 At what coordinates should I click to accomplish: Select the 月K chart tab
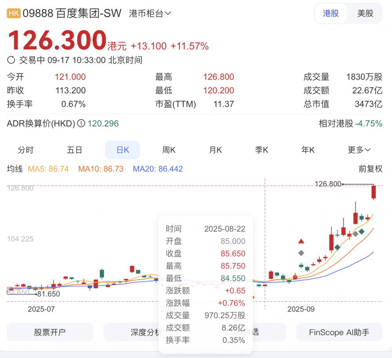click(215, 150)
